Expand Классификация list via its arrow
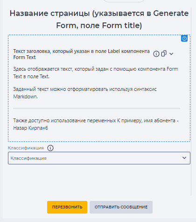 tap(184, 158)
